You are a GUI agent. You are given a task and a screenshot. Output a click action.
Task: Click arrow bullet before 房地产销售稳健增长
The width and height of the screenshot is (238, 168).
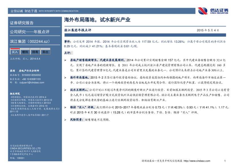[65, 60]
